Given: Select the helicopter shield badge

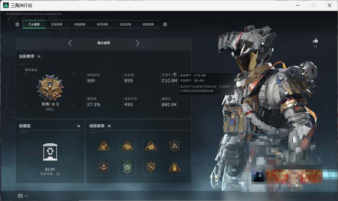Looking at the screenshot, I should click(104, 167).
